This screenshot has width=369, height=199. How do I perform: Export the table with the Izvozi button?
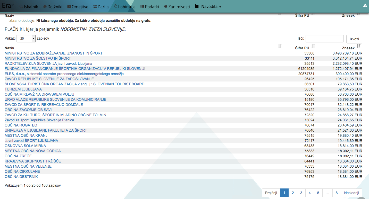354,39
